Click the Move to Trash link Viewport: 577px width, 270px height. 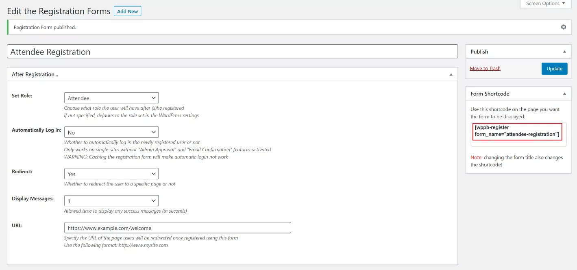tap(485, 68)
